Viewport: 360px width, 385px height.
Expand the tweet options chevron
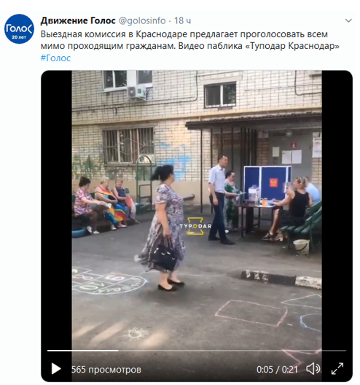348,20
